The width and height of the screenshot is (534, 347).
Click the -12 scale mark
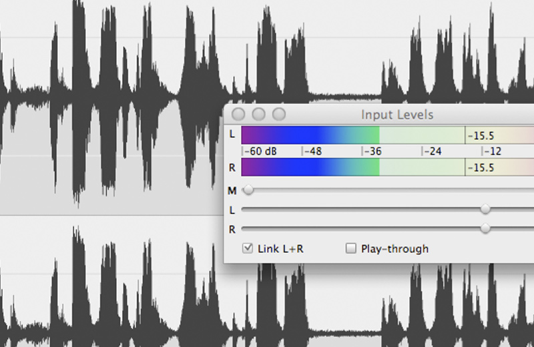[493, 151]
